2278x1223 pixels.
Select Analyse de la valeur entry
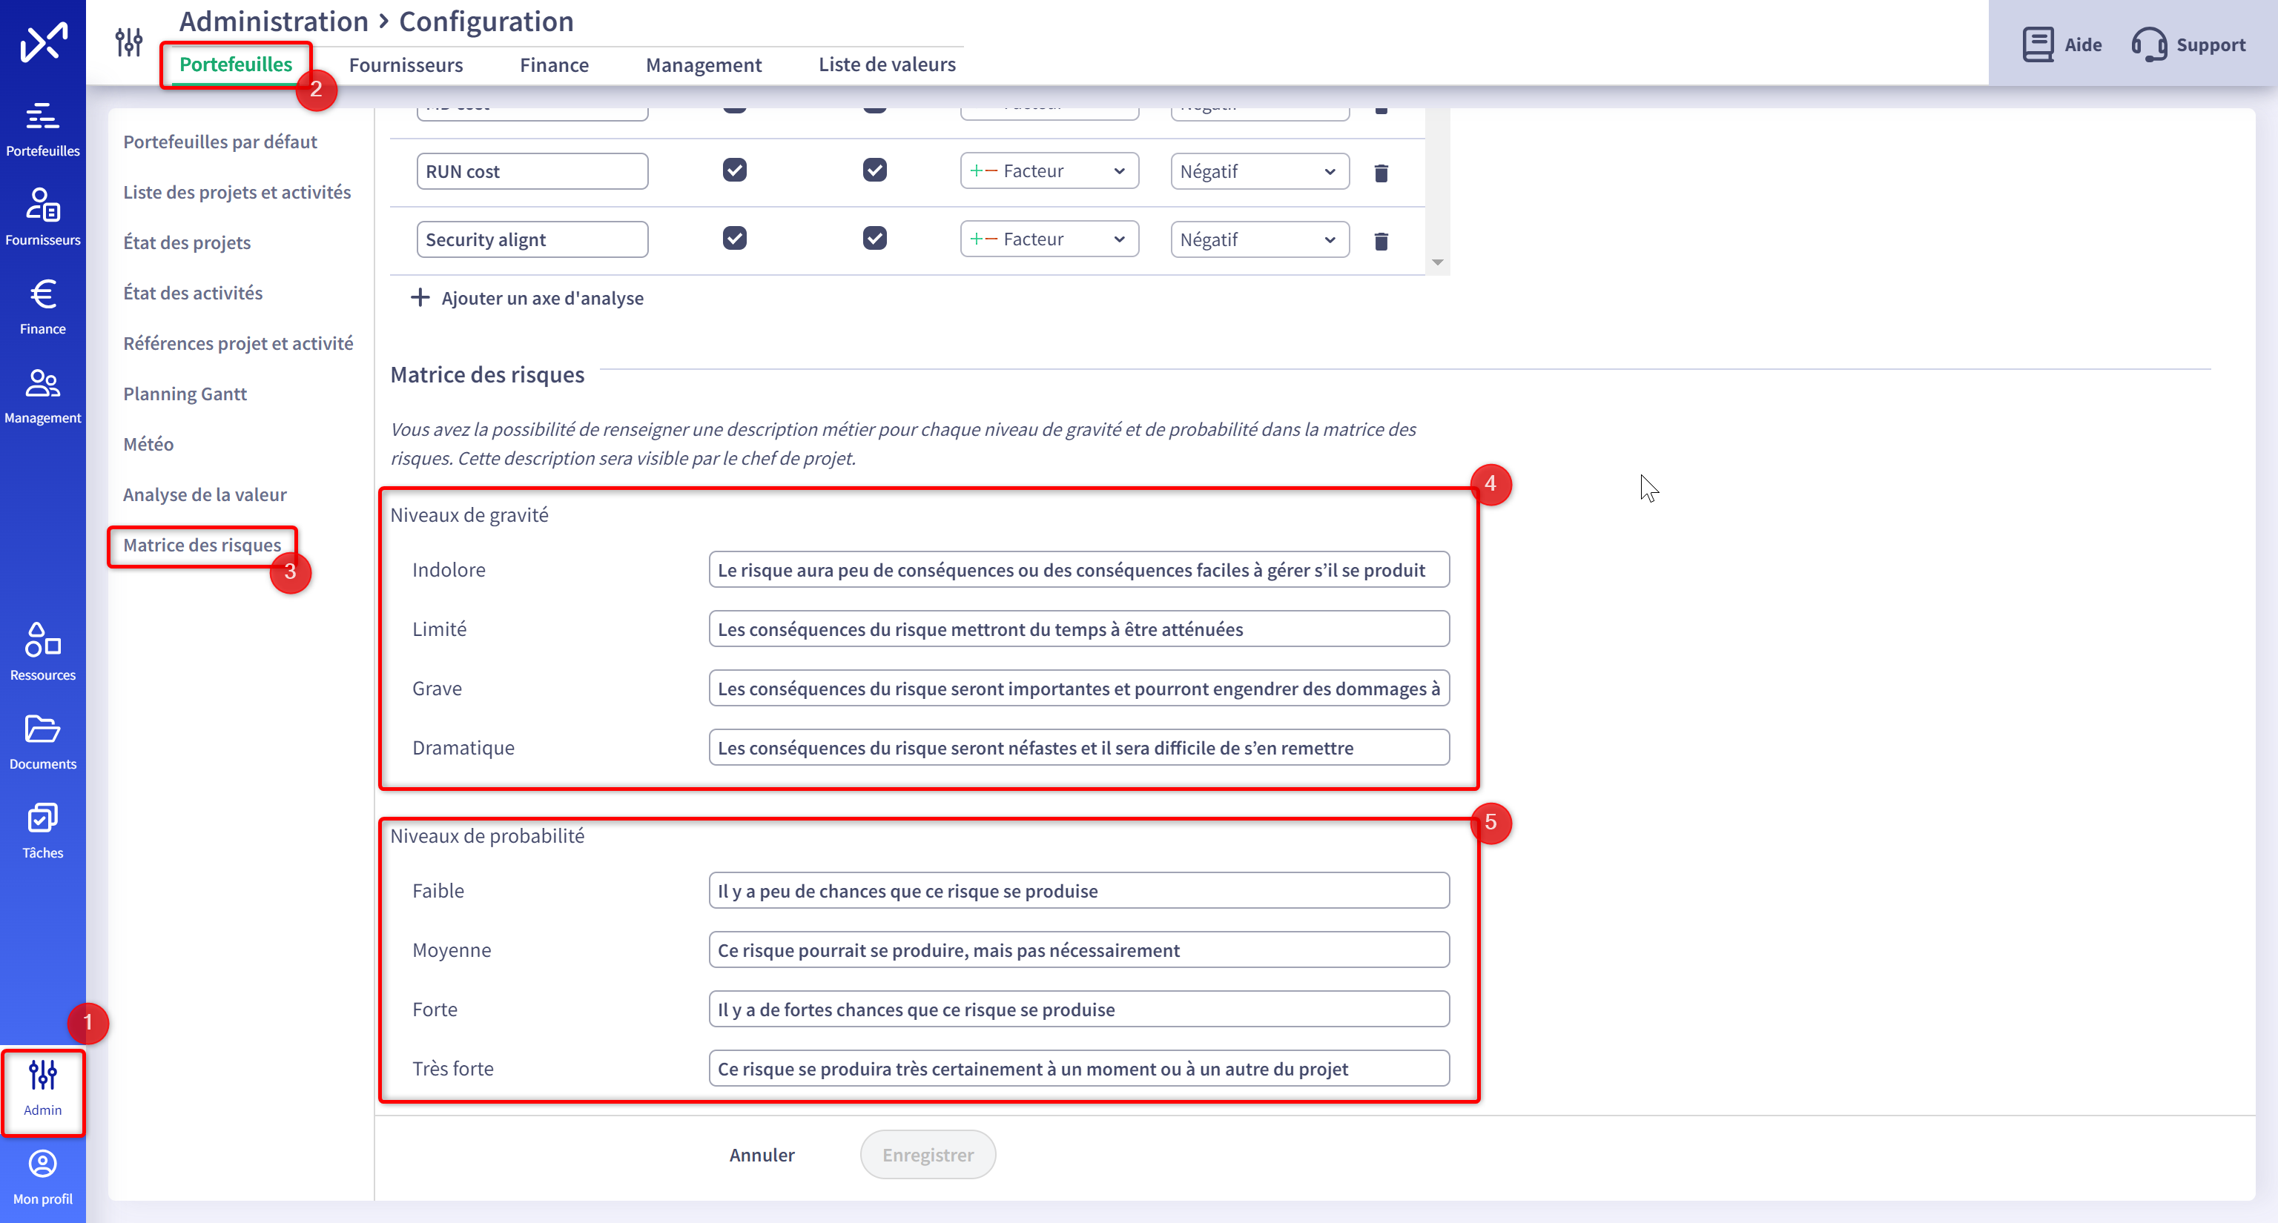tap(205, 494)
